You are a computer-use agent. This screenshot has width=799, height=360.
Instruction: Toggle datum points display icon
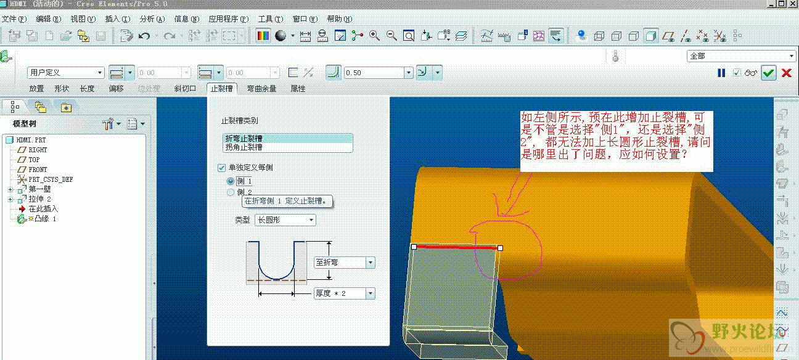pyautogui.click(x=702, y=36)
